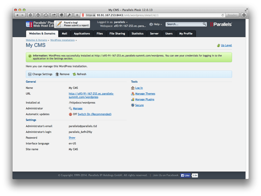Click the Plesk search input field
261x196 pixels.
click(184, 24)
